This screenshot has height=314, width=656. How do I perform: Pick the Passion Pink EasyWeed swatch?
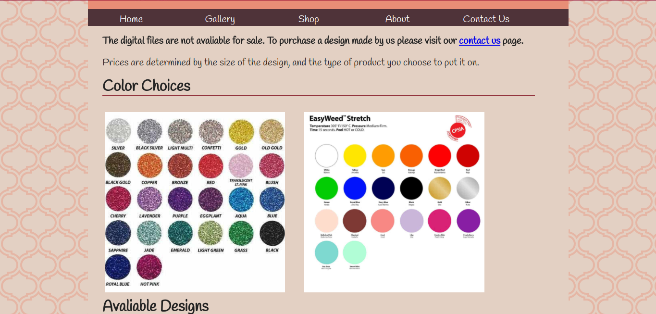tap(440, 221)
